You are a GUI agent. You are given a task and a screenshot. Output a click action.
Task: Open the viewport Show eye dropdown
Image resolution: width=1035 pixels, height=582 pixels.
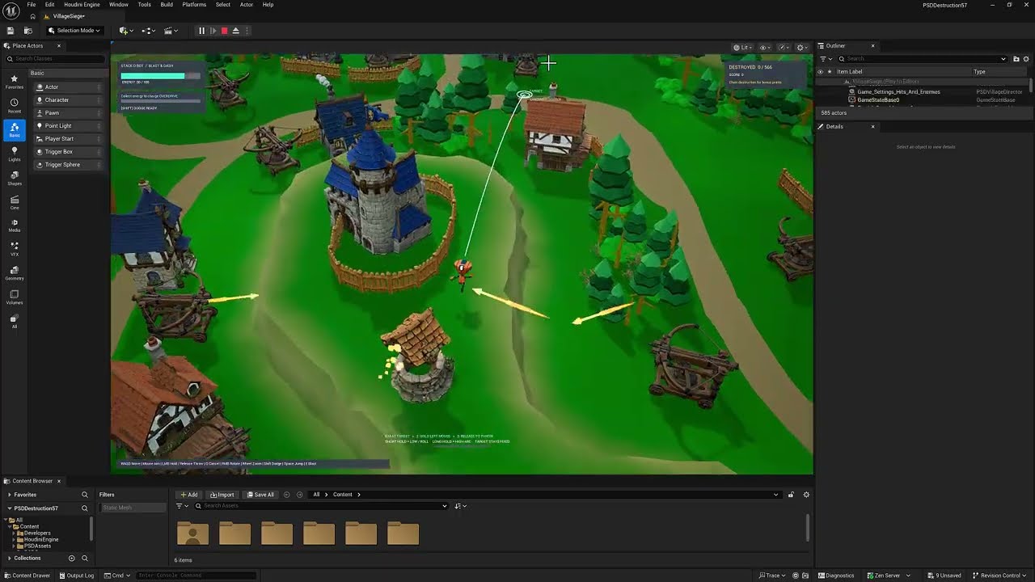click(764, 48)
